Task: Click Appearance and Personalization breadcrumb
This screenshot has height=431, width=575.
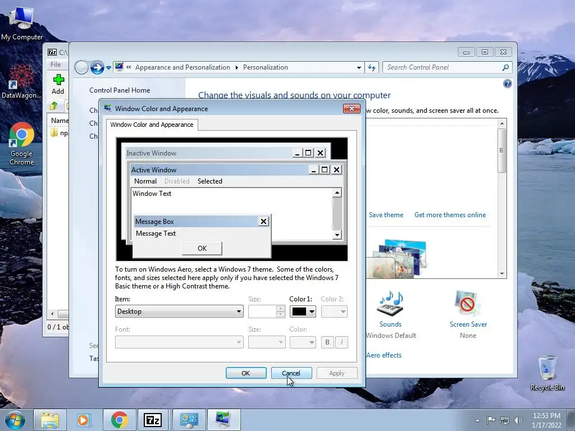Action: pyautogui.click(x=182, y=67)
